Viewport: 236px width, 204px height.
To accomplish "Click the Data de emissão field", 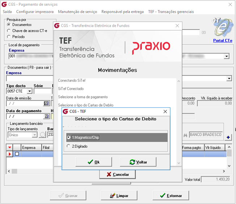I will click(25, 103).
